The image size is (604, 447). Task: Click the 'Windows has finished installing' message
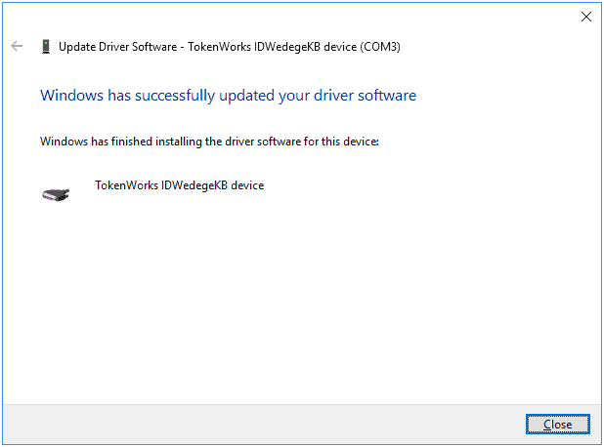(x=209, y=142)
